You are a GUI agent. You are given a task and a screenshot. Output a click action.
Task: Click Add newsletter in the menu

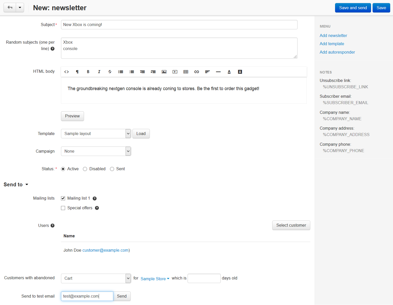pos(333,35)
